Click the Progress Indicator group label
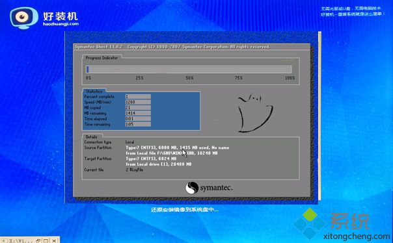 tap(102, 58)
